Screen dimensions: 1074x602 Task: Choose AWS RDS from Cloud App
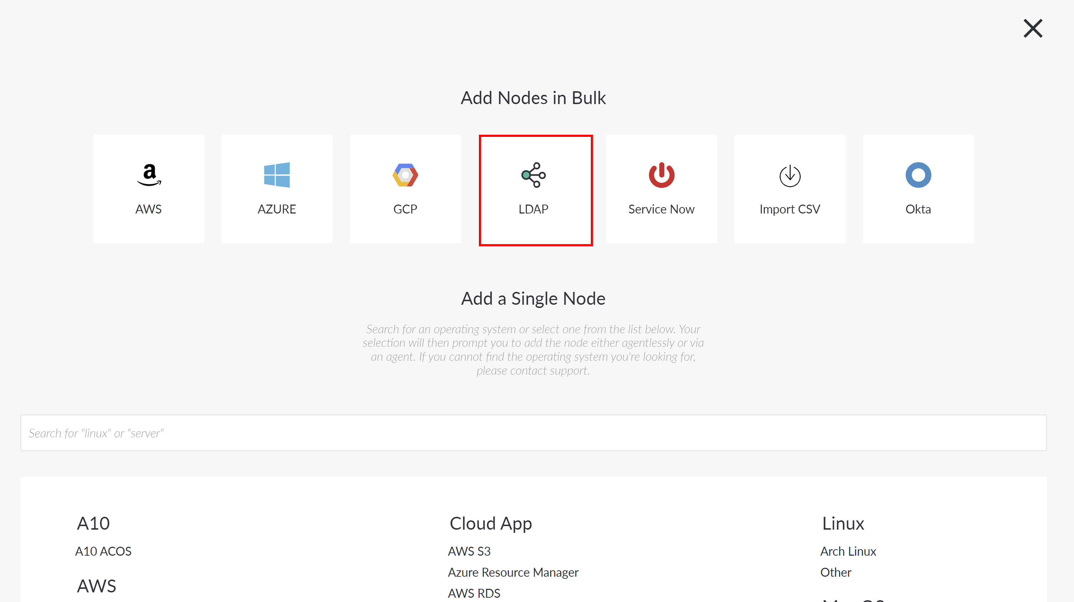pos(474,593)
